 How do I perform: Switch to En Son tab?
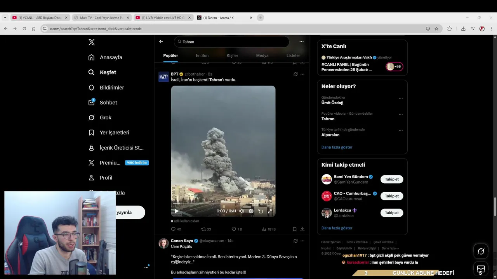click(202, 55)
